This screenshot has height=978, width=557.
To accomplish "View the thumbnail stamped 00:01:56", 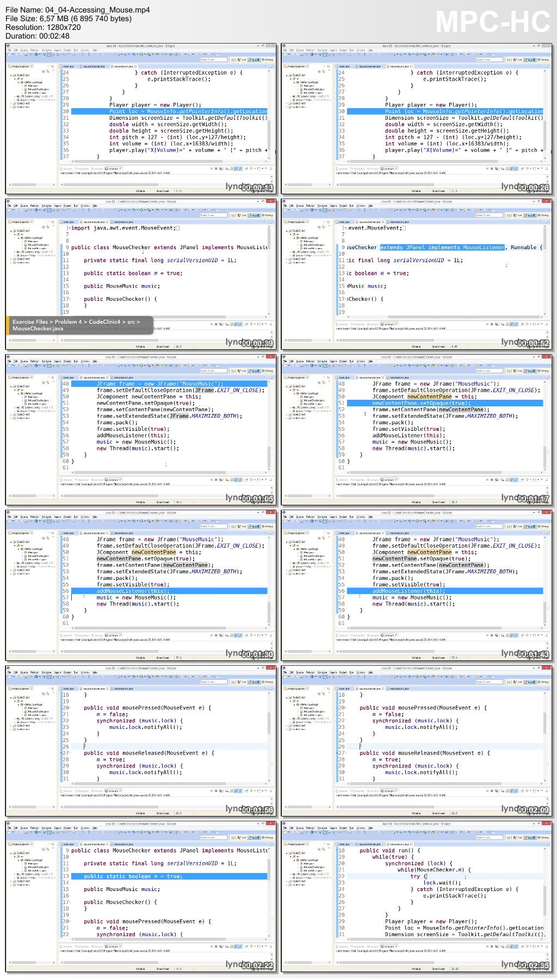I will click(141, 741).
